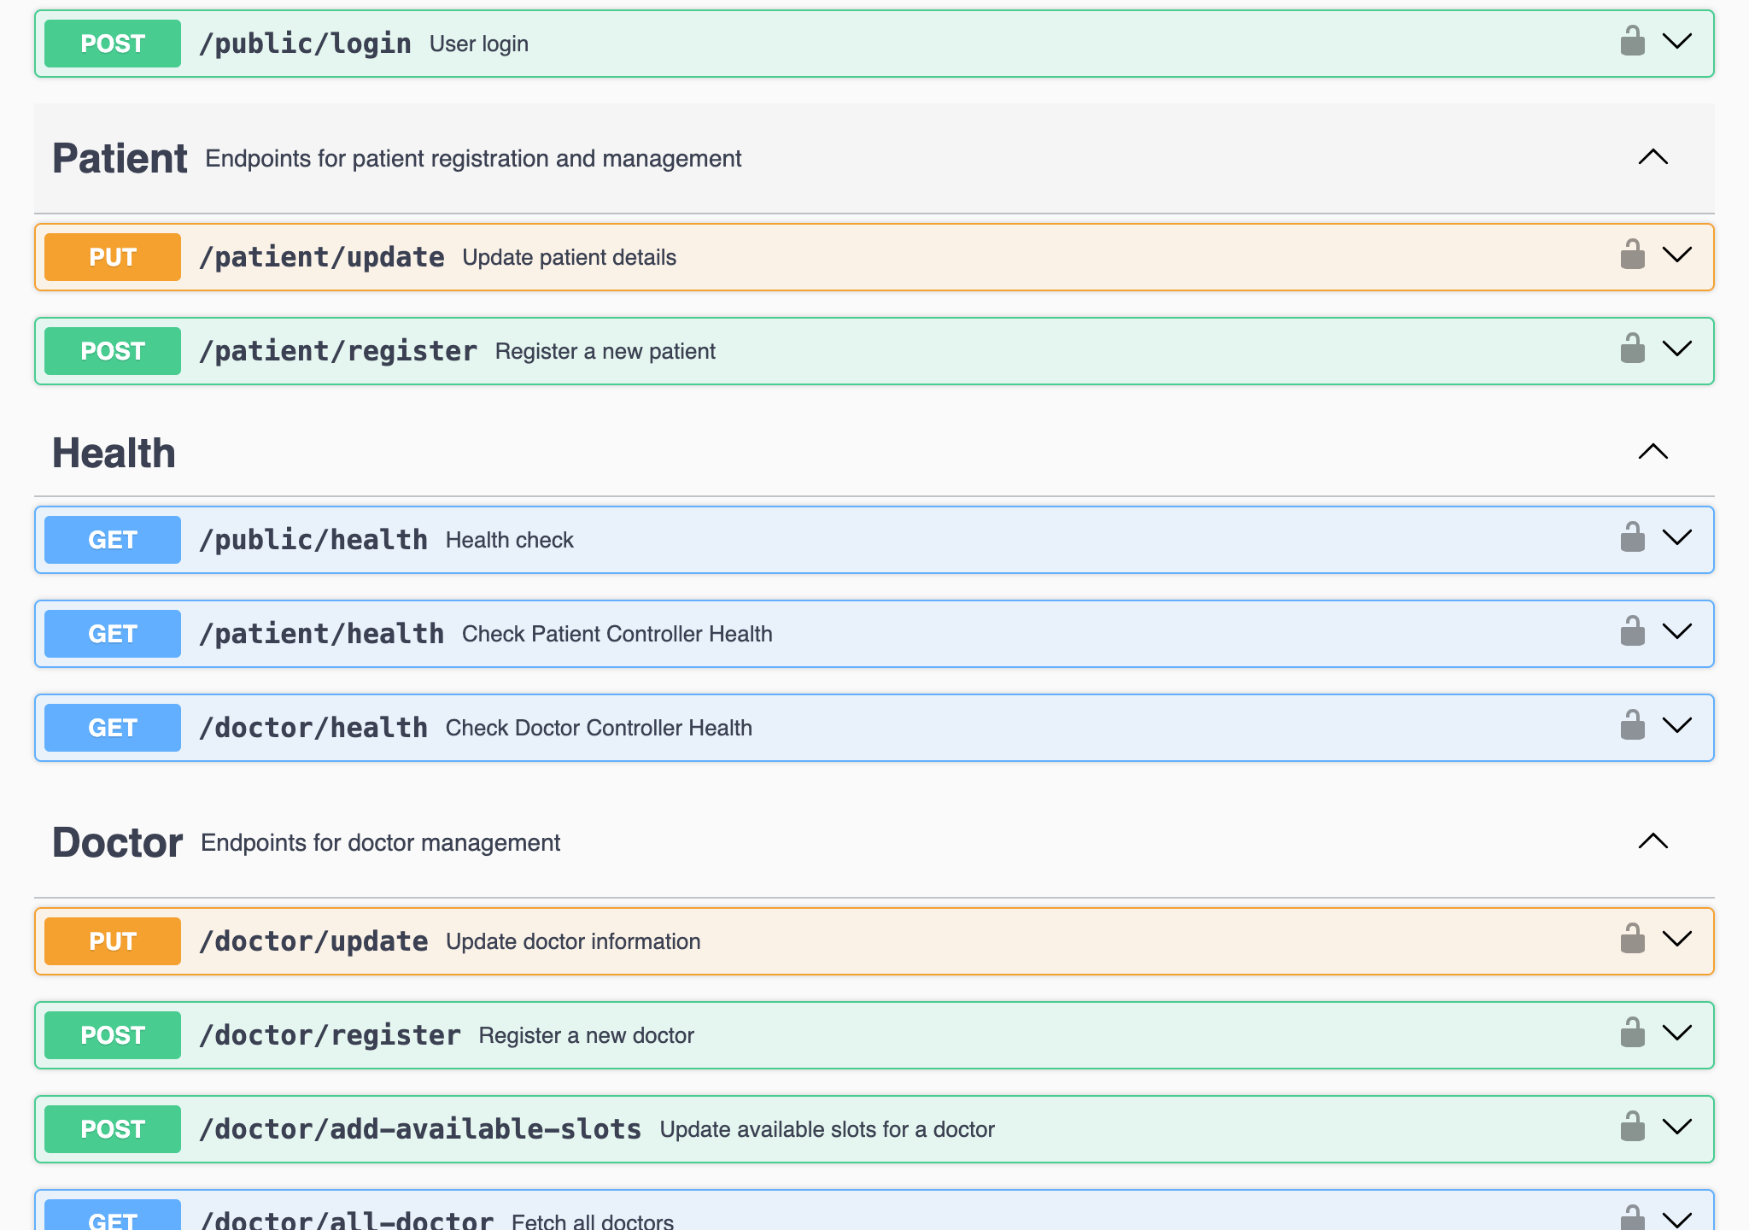Viewport: 1749px width, 1230px height.
Task: Click the lock icon on /patient/health
Action: 1632,631
